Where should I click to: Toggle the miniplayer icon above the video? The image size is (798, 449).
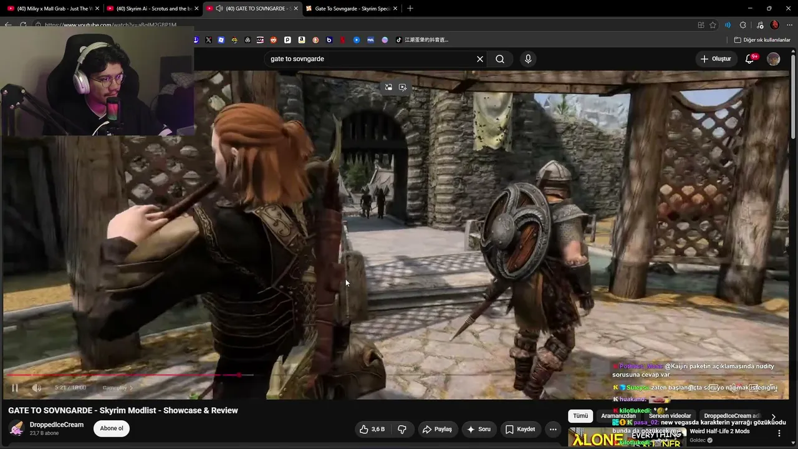(388, 87)
